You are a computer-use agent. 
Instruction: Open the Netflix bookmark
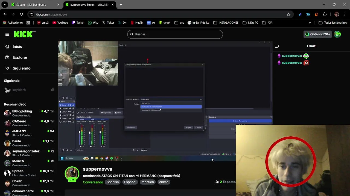point(137,23)
